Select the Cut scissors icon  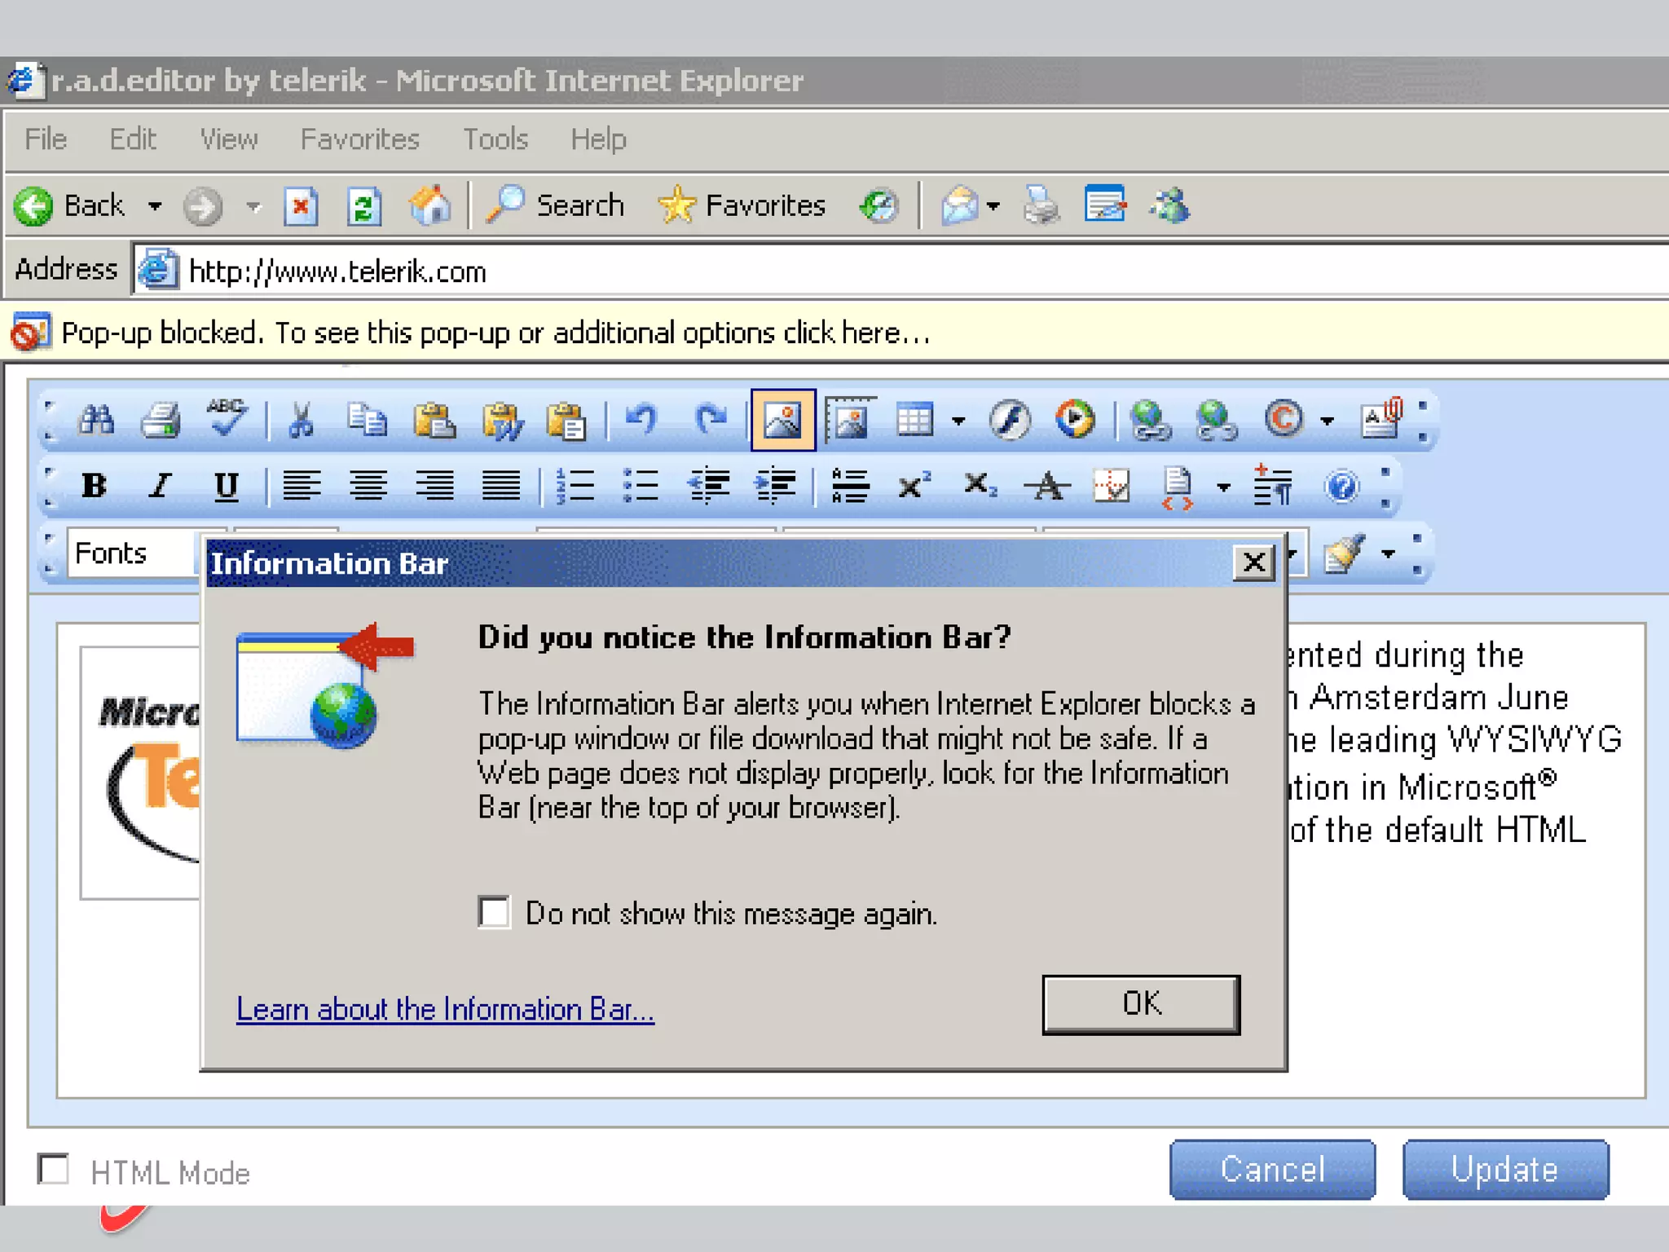(x=301, y=421)
